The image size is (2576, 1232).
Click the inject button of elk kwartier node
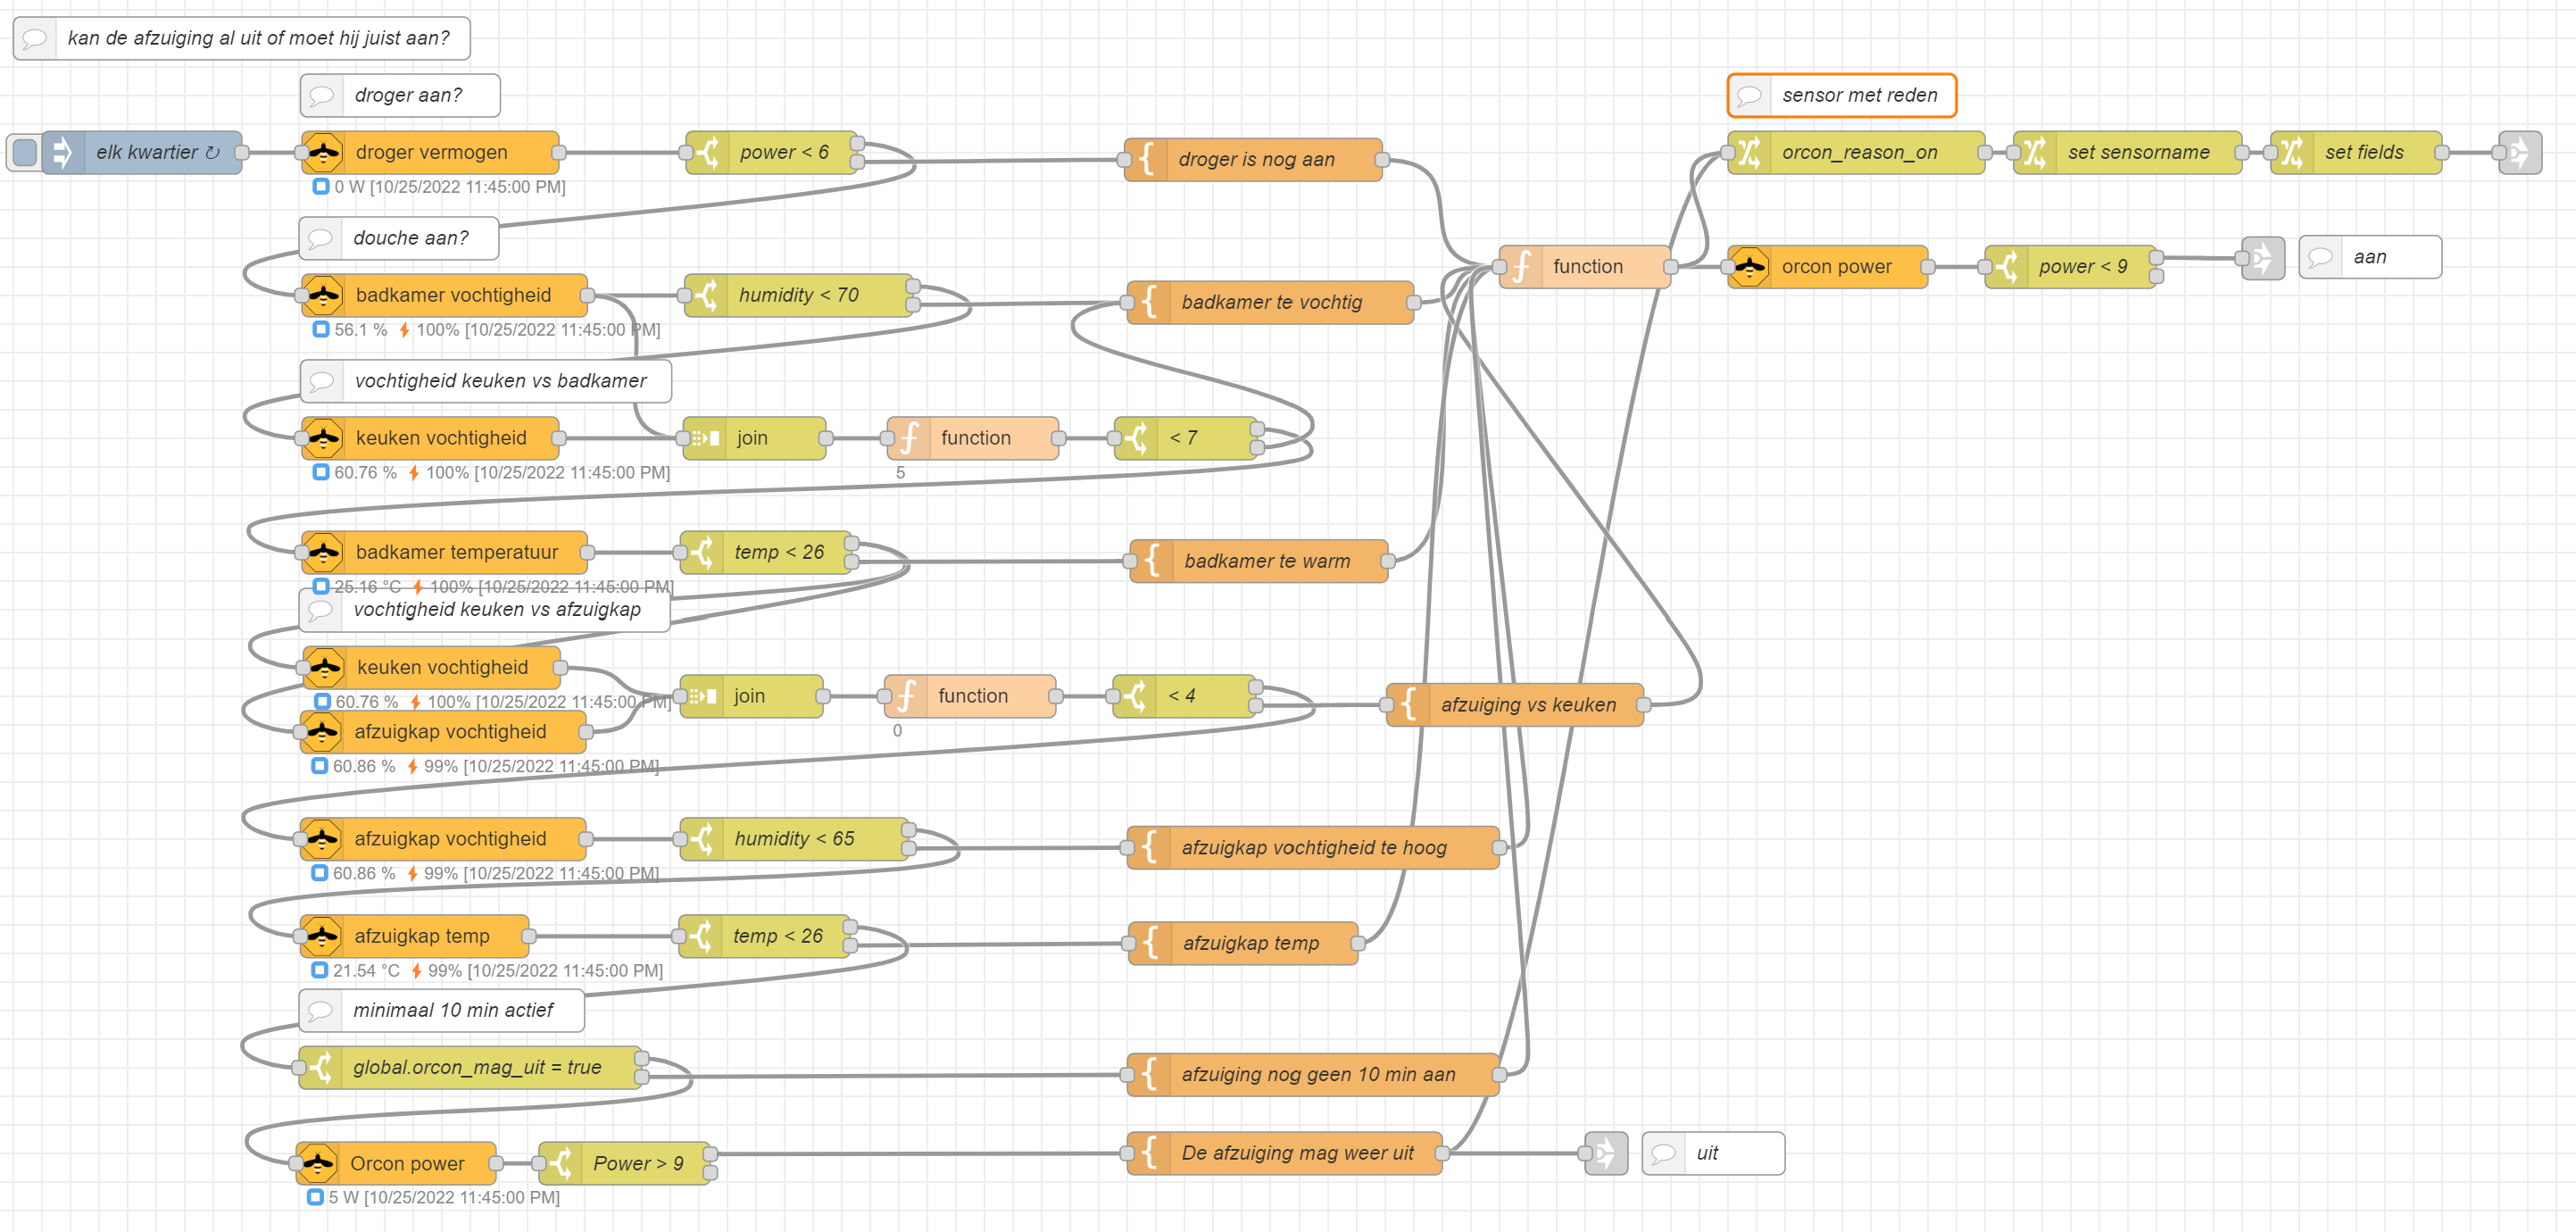coord(25,152)
